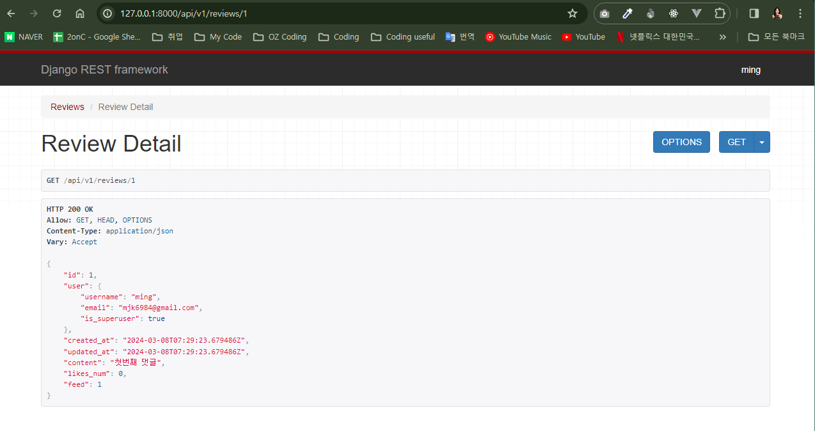The height and width of the screenshot is (431, 815).
Task: Expand the GET format dropdown caret
Action: point(762,142)
